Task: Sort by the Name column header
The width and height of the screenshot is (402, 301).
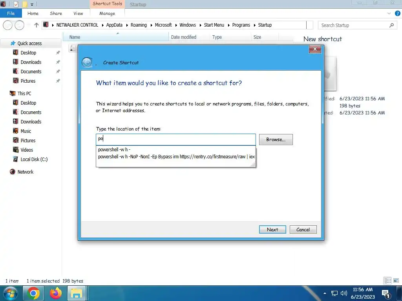Action: 116,37
